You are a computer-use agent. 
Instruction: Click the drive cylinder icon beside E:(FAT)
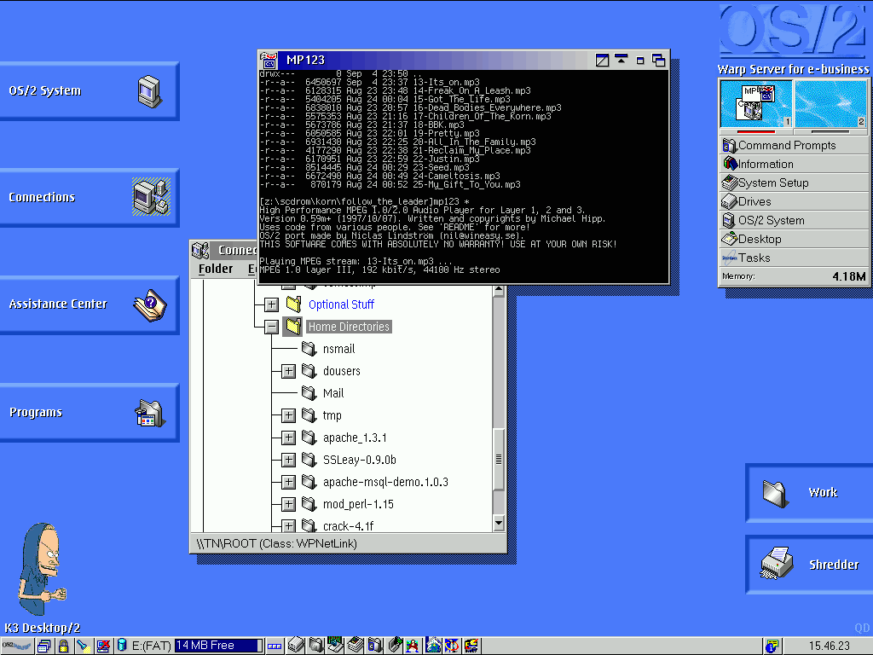[x=122, y=646]
